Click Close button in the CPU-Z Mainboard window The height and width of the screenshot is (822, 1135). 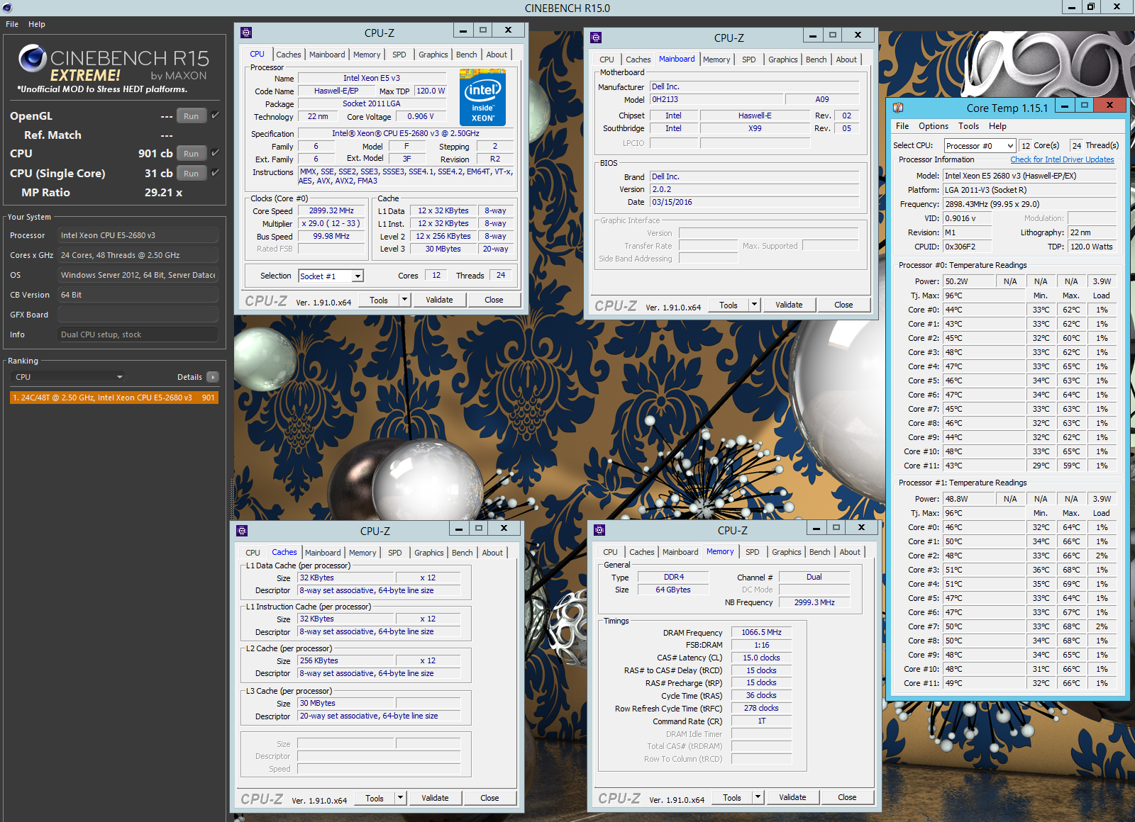point(843,305)
